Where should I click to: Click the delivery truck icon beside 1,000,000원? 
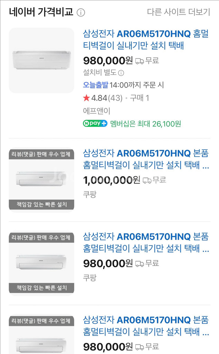[x=147, y=180]
